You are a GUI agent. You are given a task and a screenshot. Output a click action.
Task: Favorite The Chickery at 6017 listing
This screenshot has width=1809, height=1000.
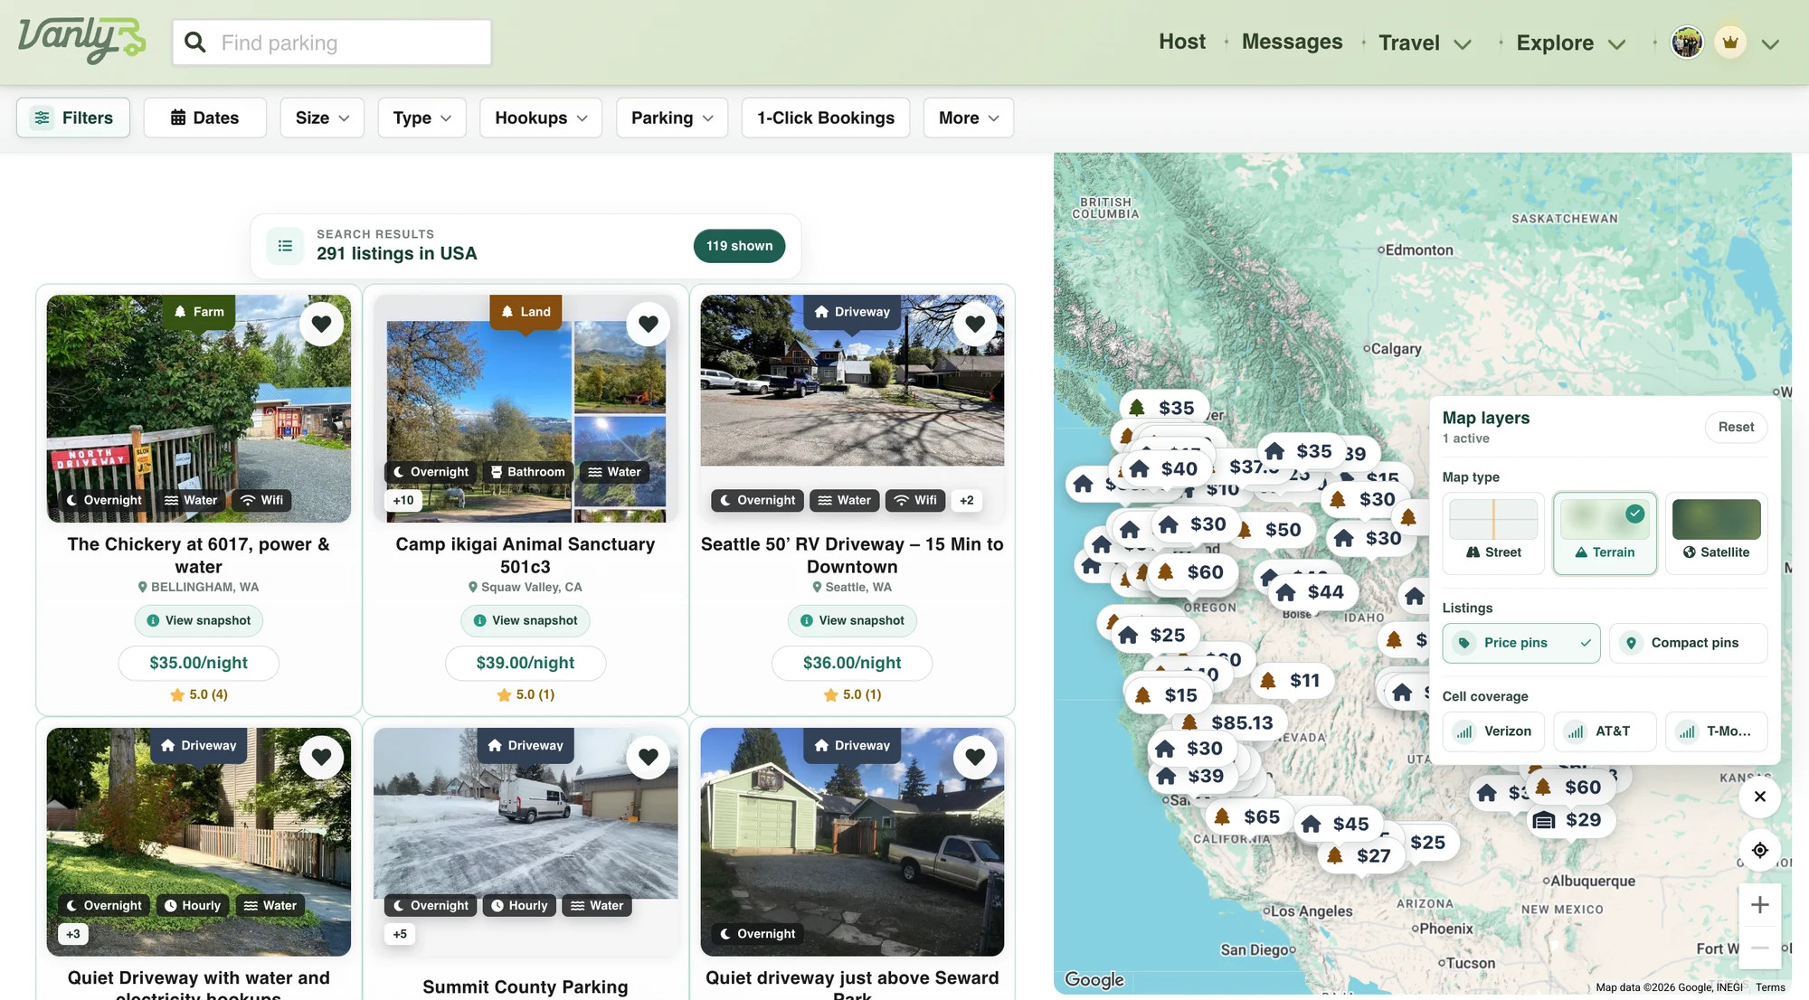tap(321, 324)
